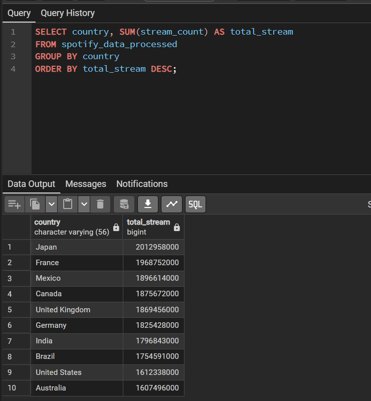The width and height of the screenshot is (371, 401).
Task: Select the Canada cell
Action: point(77,294)
